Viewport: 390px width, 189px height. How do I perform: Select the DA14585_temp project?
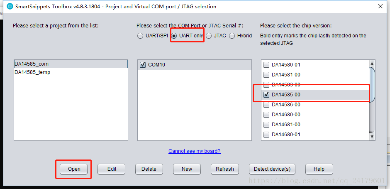tap(71, 72)
